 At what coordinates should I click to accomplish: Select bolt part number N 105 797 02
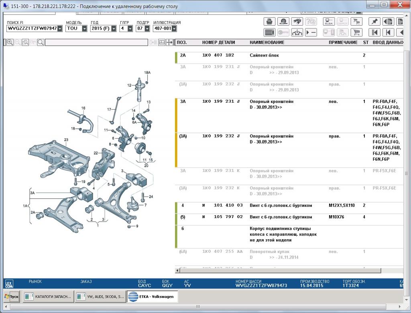pos(222,217)
